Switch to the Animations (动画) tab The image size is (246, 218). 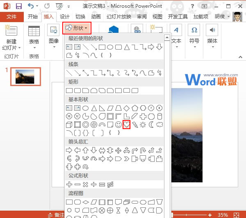96,17
